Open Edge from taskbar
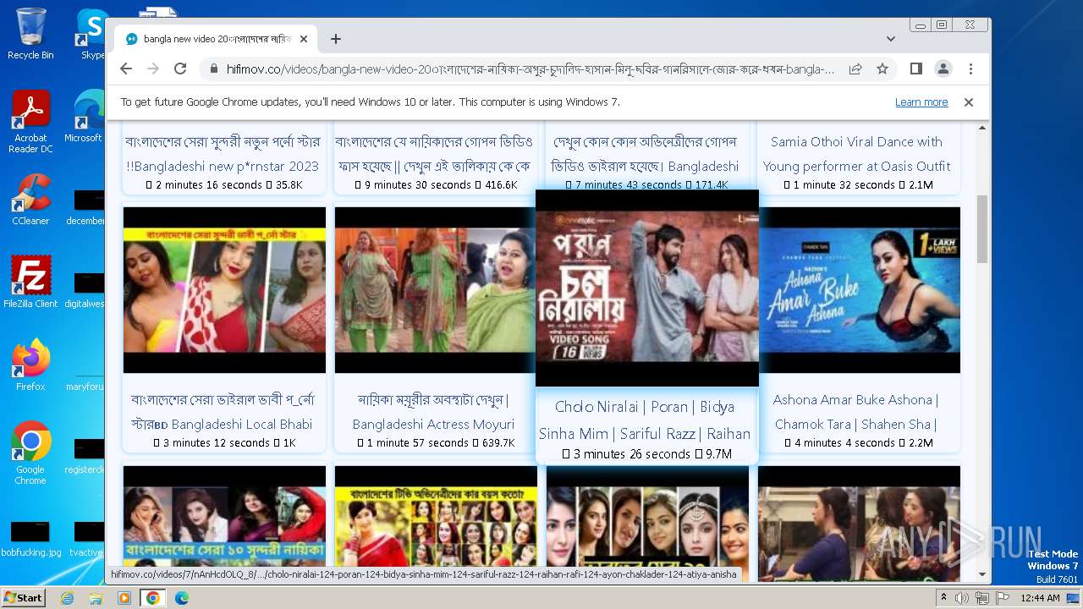 [181, 598]
